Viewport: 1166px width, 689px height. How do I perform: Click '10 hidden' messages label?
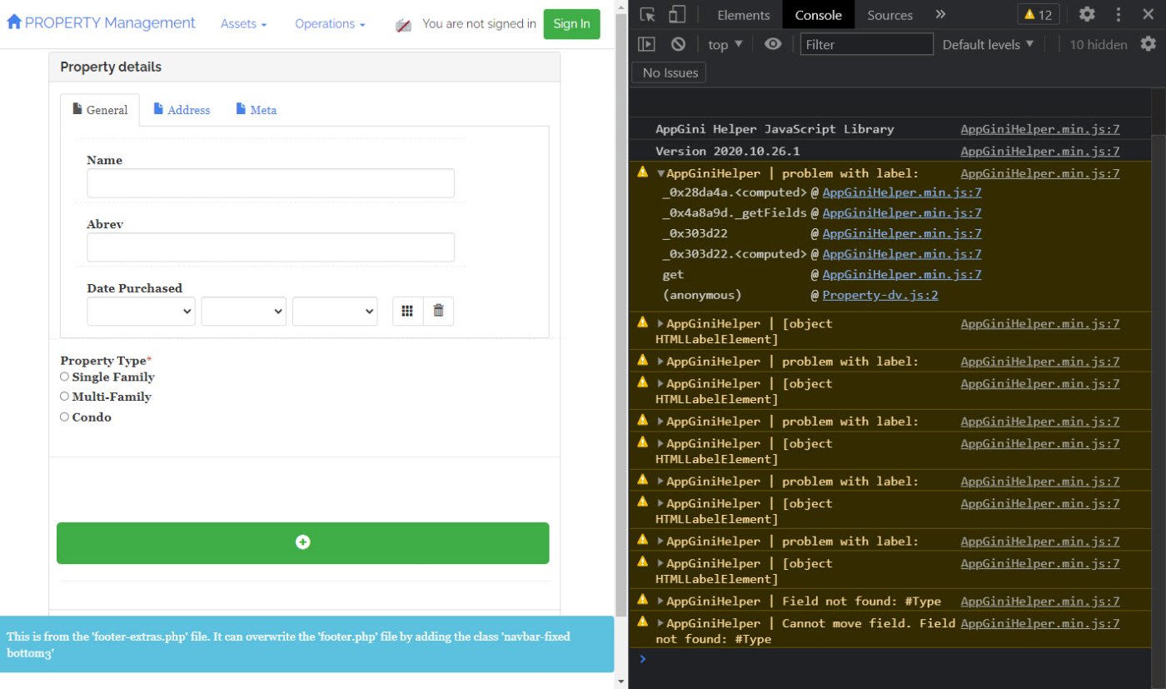1099,44
